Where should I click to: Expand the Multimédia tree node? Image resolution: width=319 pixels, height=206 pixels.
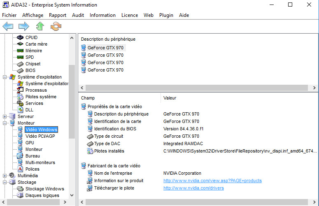(x=5, y=176)
